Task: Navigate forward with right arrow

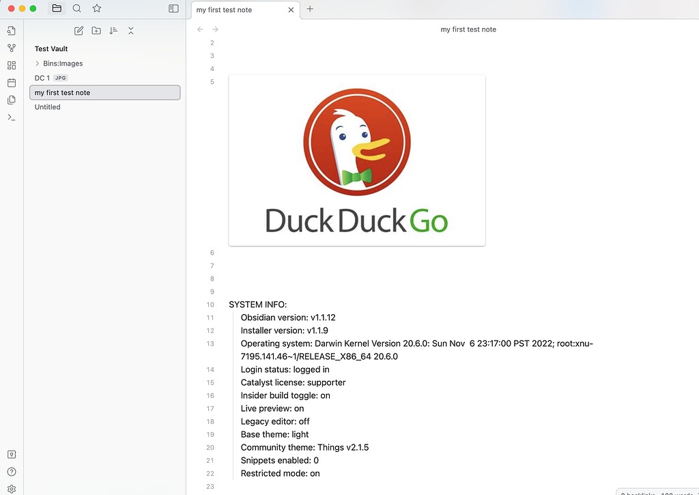Action: point(215,29)
